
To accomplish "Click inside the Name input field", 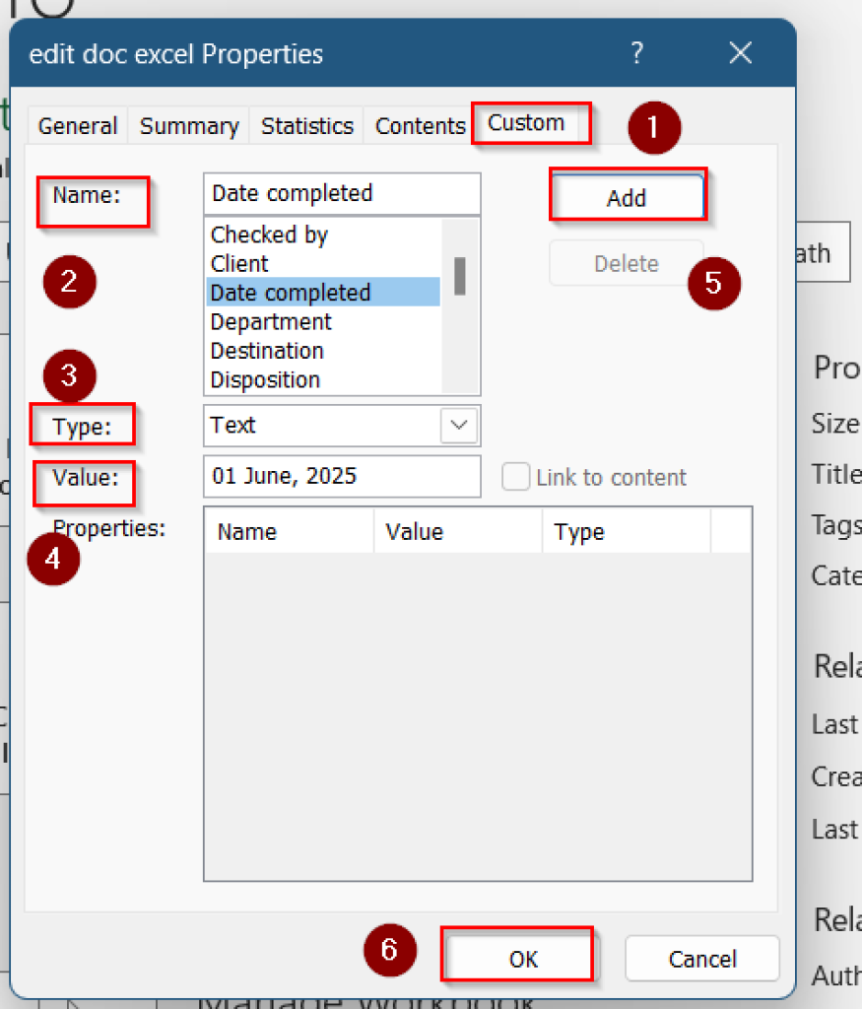I will (x=341, y=193).
